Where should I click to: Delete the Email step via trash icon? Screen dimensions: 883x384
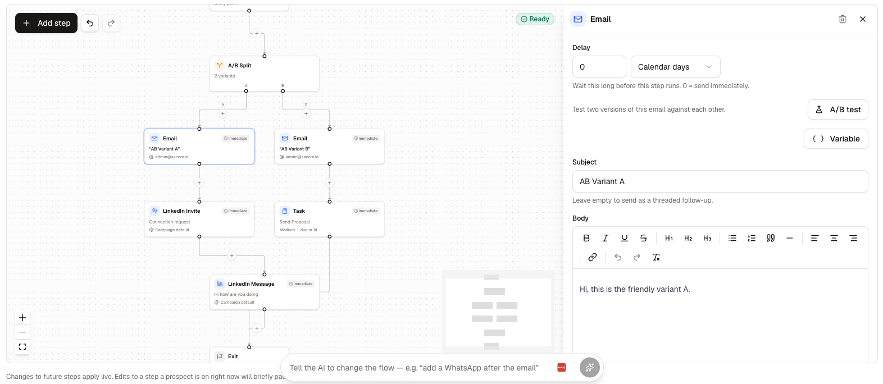843,19
